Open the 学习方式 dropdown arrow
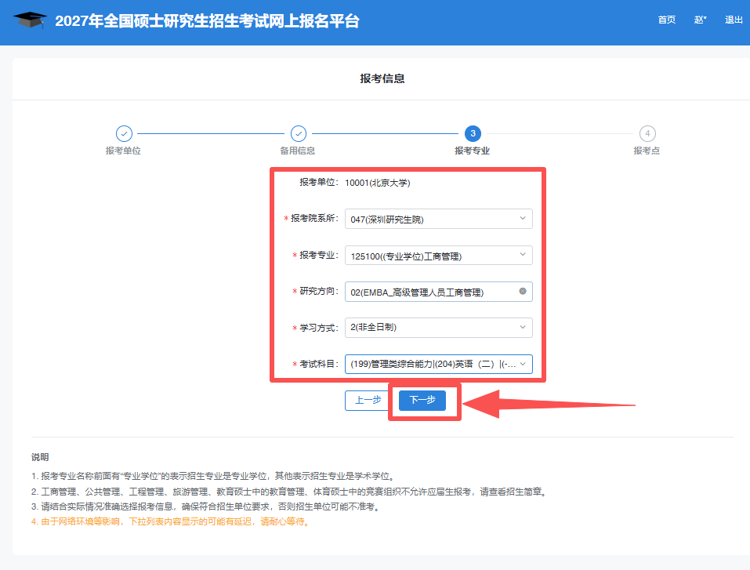The image size is (750, 570). tap(523, 328)
